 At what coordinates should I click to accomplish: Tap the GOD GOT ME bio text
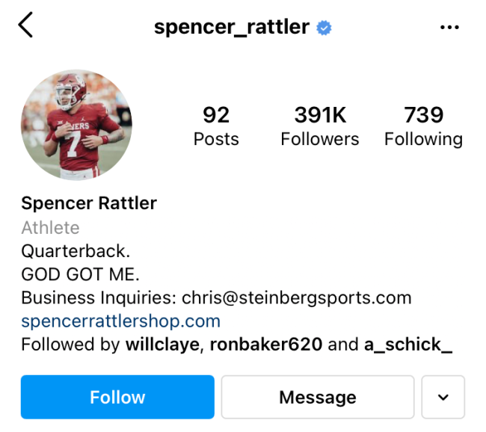click(80, 274)
